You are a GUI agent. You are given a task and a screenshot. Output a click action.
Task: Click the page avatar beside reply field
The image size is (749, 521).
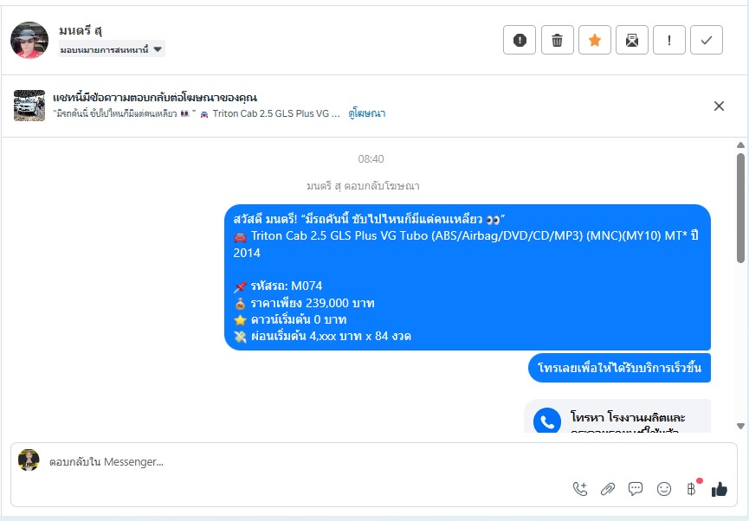(29, 460)
